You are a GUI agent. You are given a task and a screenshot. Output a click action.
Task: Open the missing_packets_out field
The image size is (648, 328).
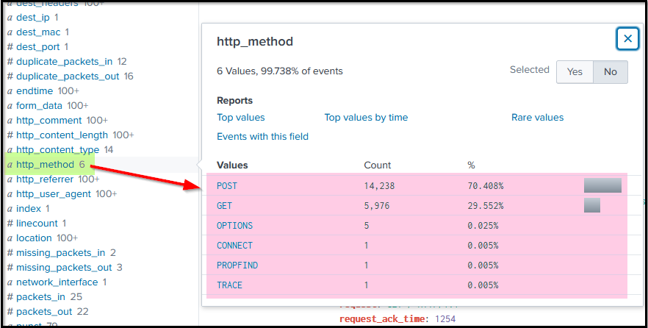click(x=65, y=268)
